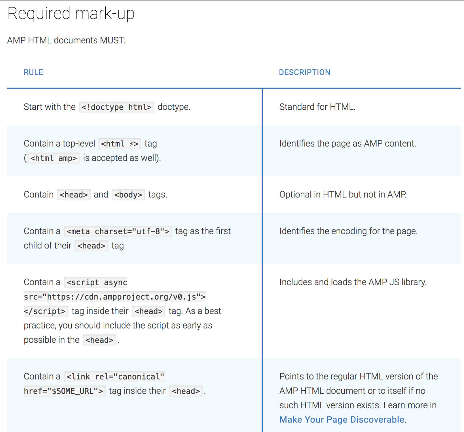Viewport: 464px width, 432px height.
Task: Click the </script> code snippet
Action: pos(46,311)
